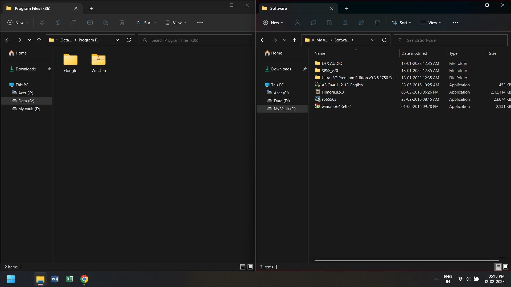Click Search Program Files (x86) field
Screen dimensions: 511x287
(195, 40)
